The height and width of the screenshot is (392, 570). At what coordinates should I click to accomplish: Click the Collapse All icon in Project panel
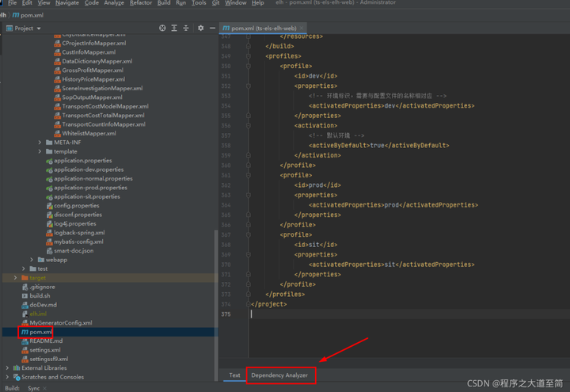point(186,28)
